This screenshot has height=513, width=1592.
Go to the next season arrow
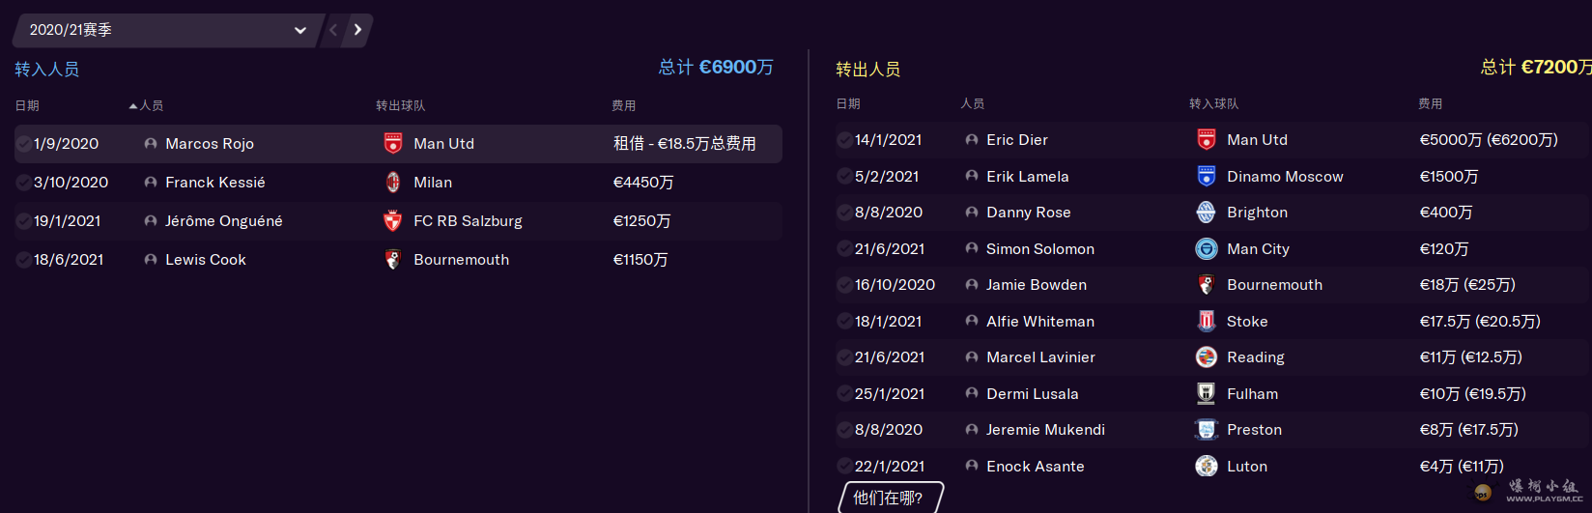(x=358, y=30)
